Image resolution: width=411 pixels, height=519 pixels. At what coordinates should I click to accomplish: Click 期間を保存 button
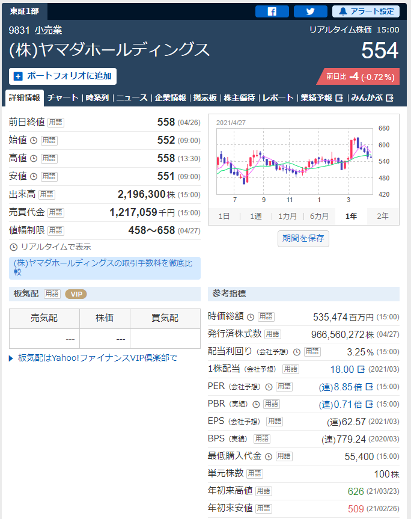pos(303,238)
